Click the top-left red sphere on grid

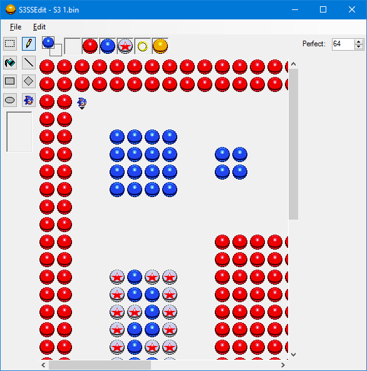[47, 67]
